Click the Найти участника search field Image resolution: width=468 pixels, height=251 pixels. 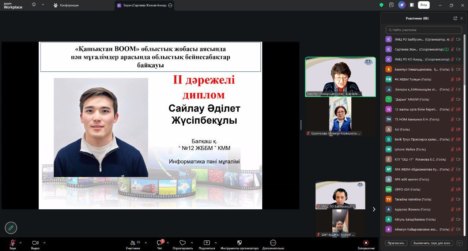pos(424,30)
